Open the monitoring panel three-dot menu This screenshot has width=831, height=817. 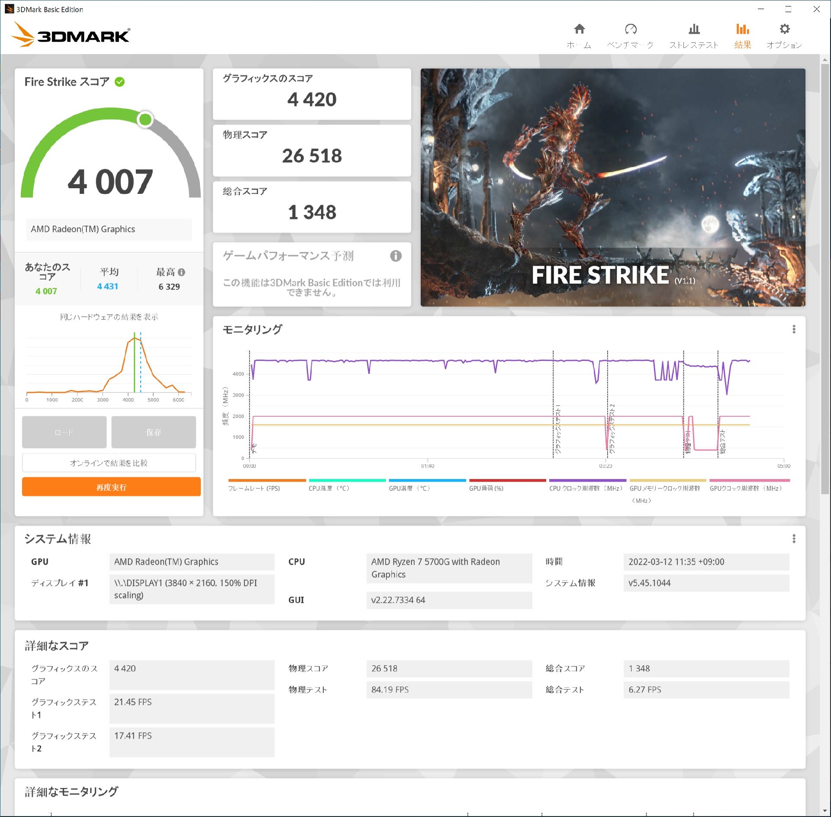coord(794,329)
